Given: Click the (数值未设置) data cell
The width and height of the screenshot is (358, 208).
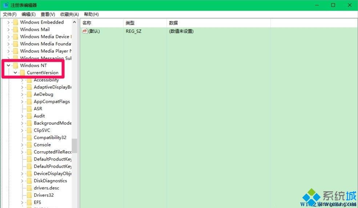Looking at the screenshot, I should [x=181, y=31].
